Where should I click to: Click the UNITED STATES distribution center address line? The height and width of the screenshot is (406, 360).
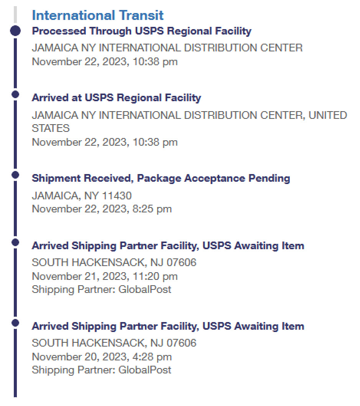tap(189, 122)
